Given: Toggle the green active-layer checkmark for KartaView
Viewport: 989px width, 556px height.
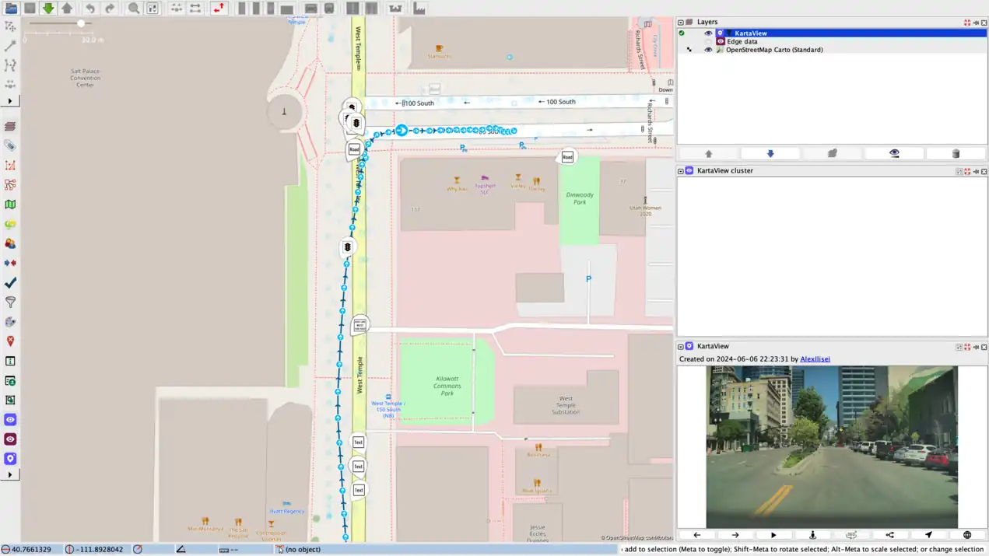Looking at the screenshot, I should pos(682,33).
